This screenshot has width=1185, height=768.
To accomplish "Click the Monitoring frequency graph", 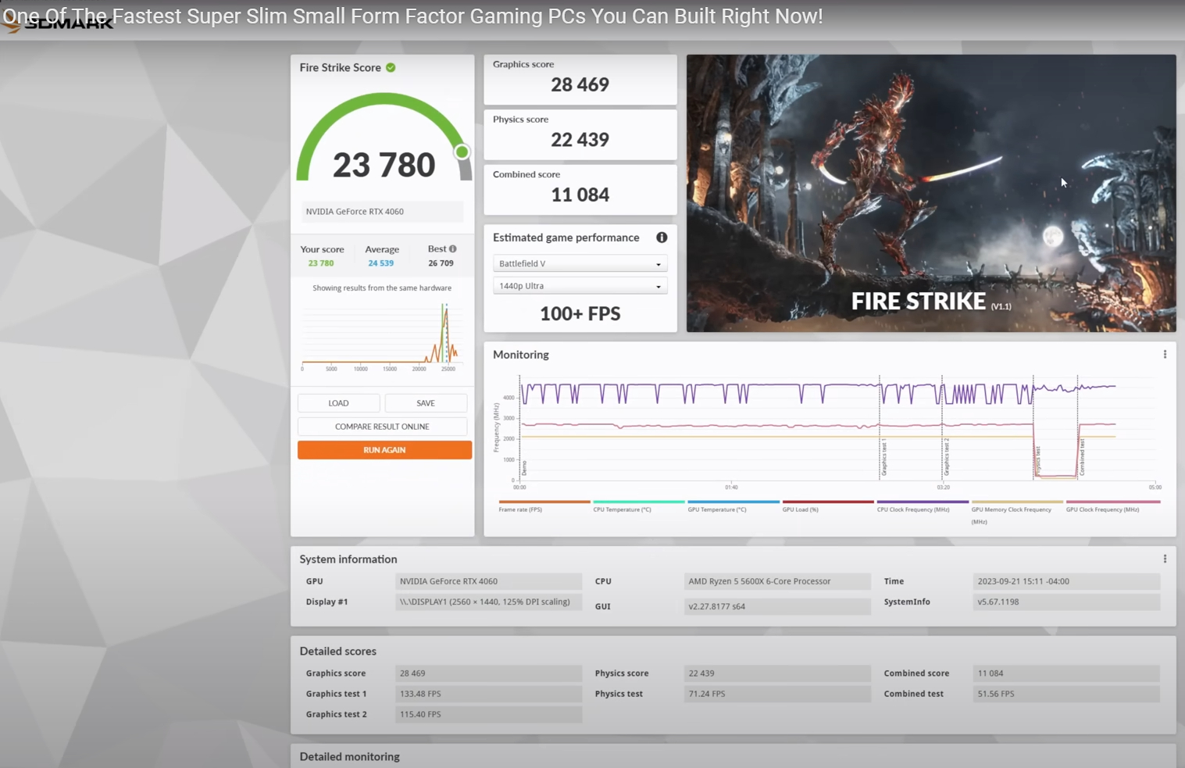I will pos(837,428).
